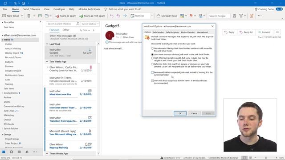Collapse the Last Week group
This screenshot has width=285, height=160.
[x=47, y=44]
